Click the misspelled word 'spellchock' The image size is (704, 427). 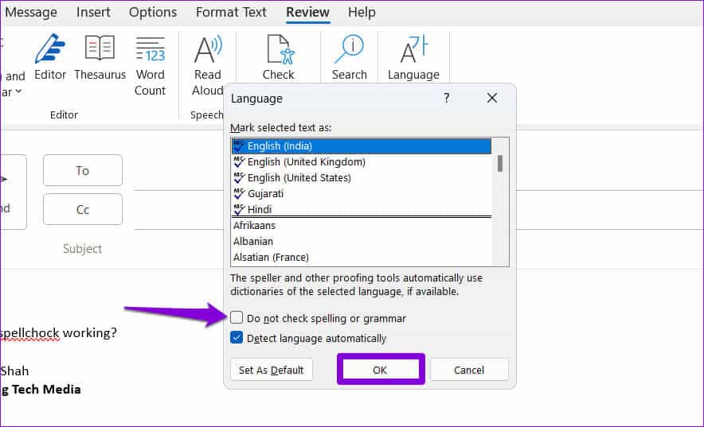[29, 333]
